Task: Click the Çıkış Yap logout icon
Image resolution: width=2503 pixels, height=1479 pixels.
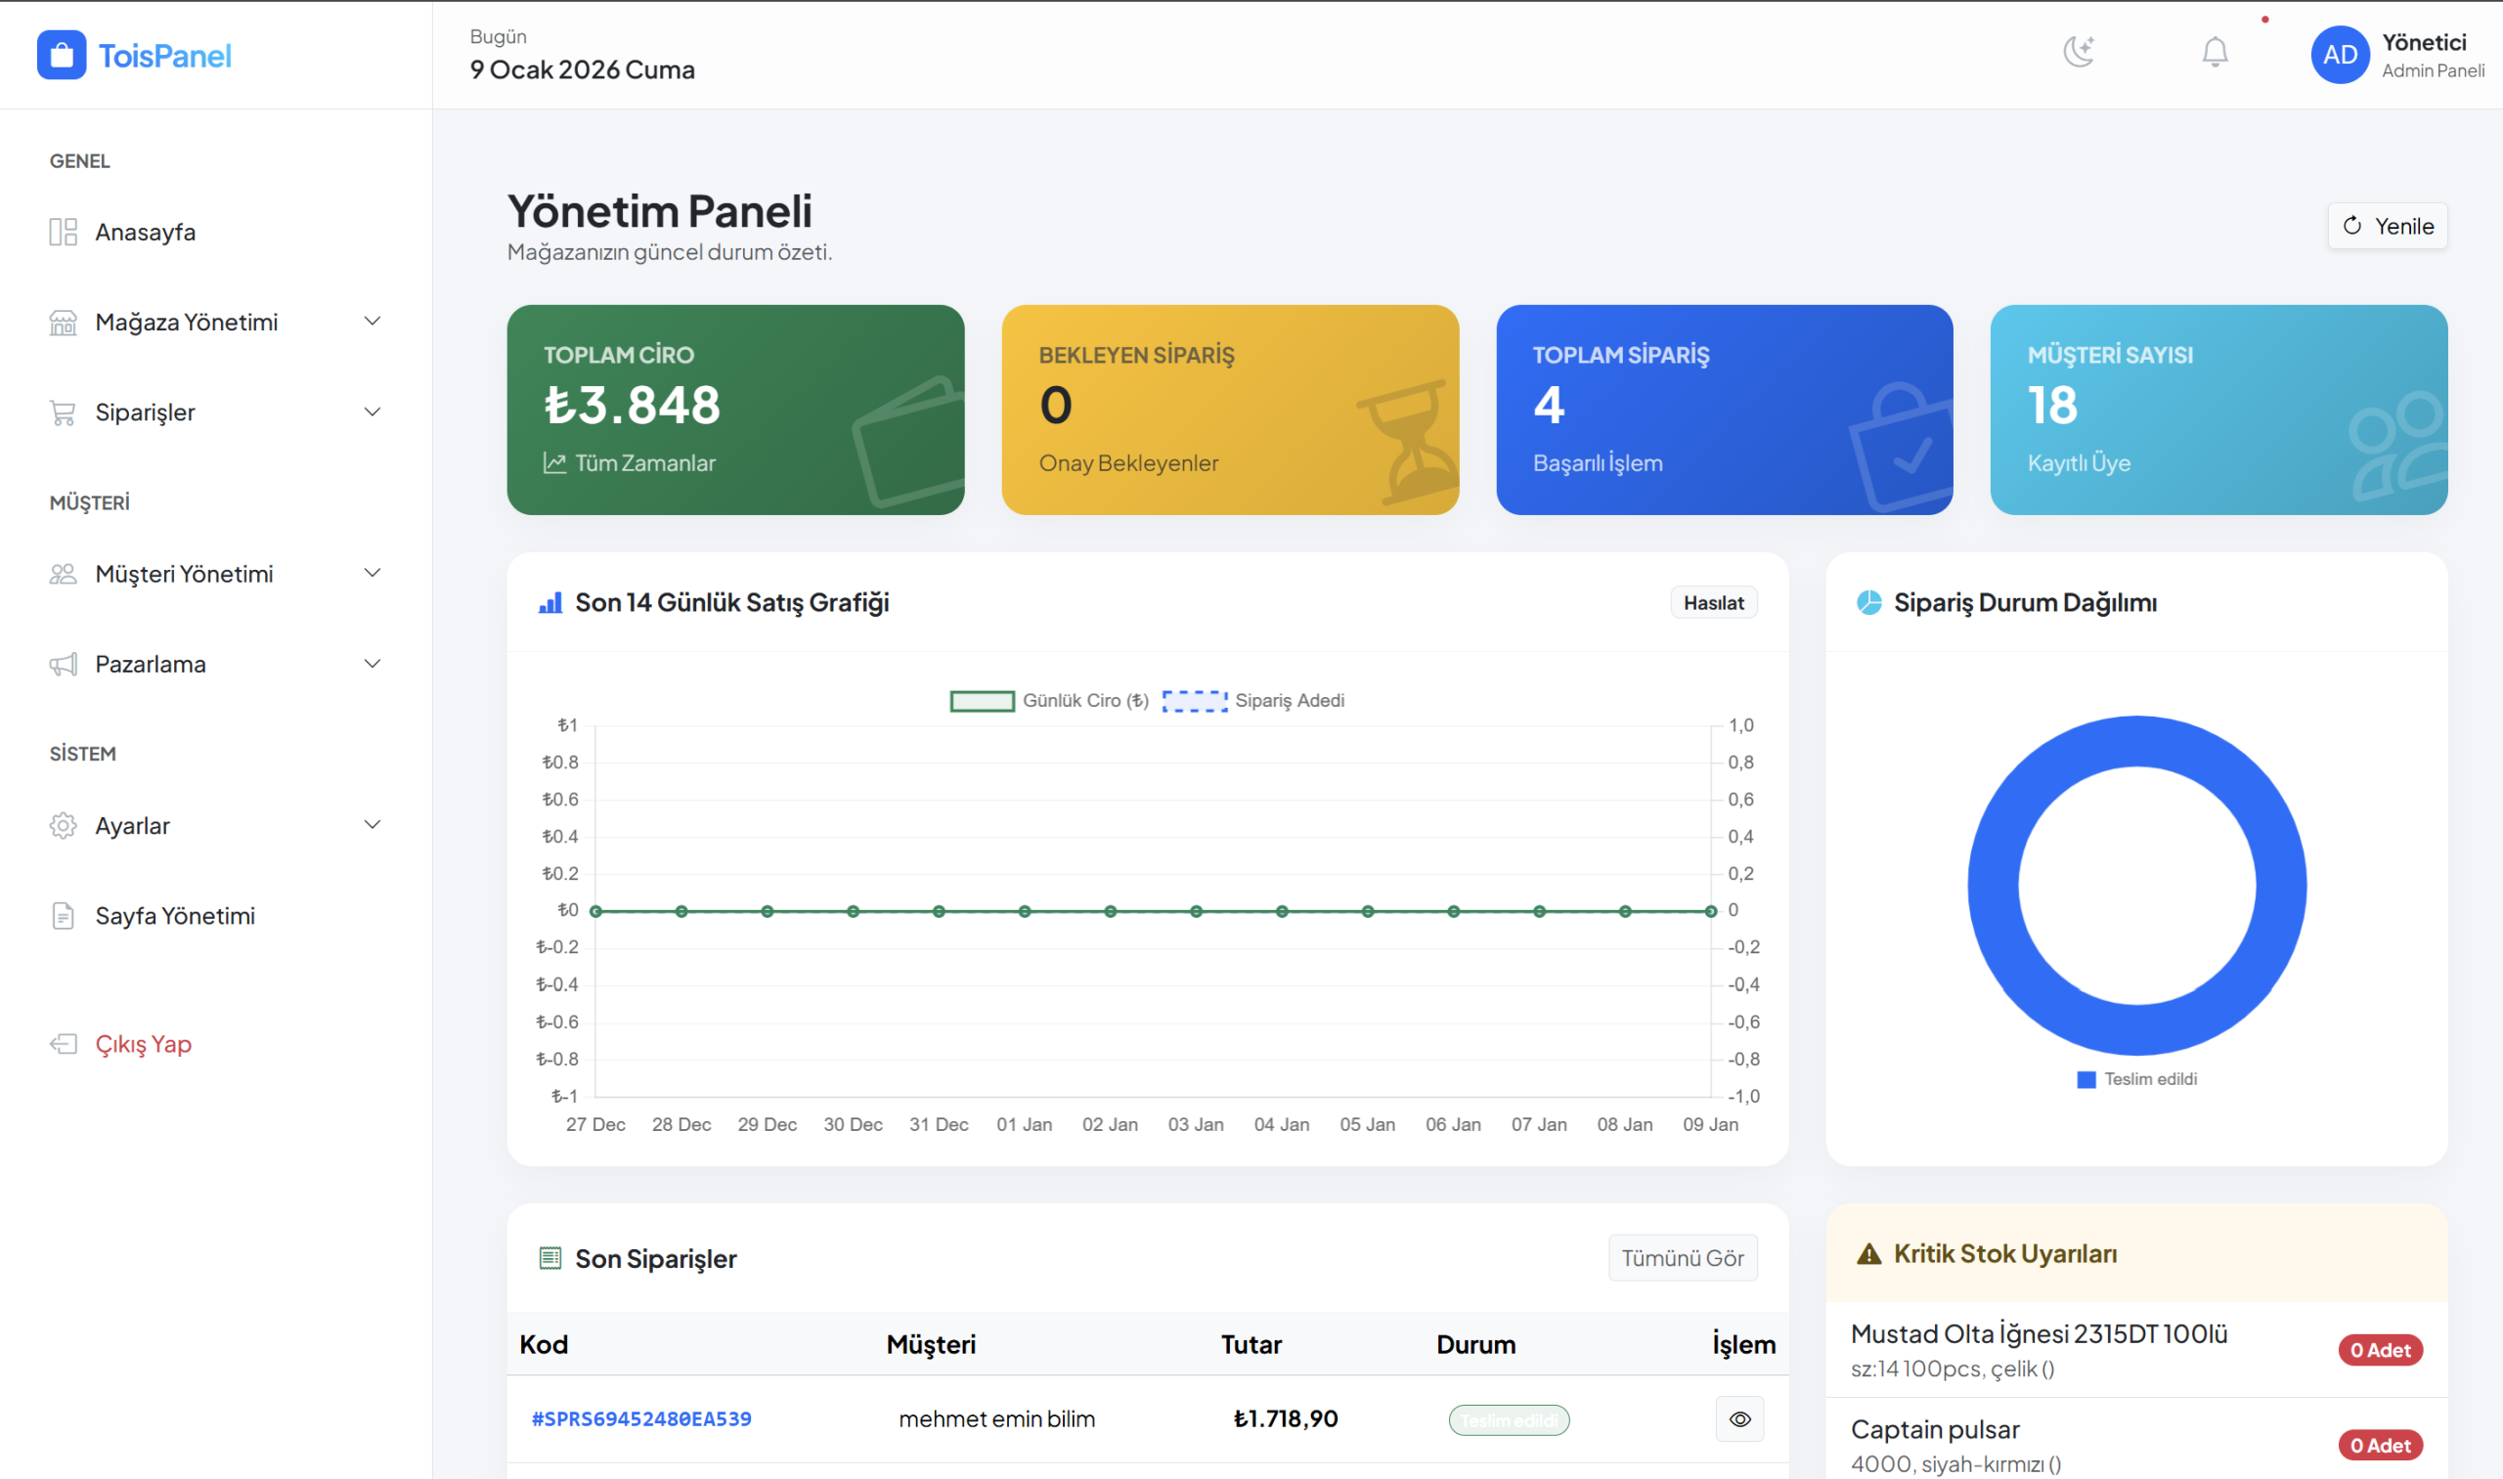Action: pos(63,1043)
